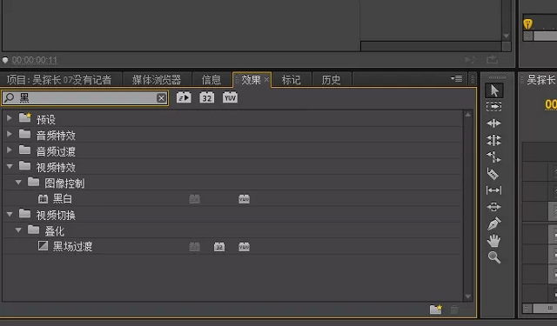The image size is (557, 326).
Task: Select the Track Select tool
Action: coord(493,106)
